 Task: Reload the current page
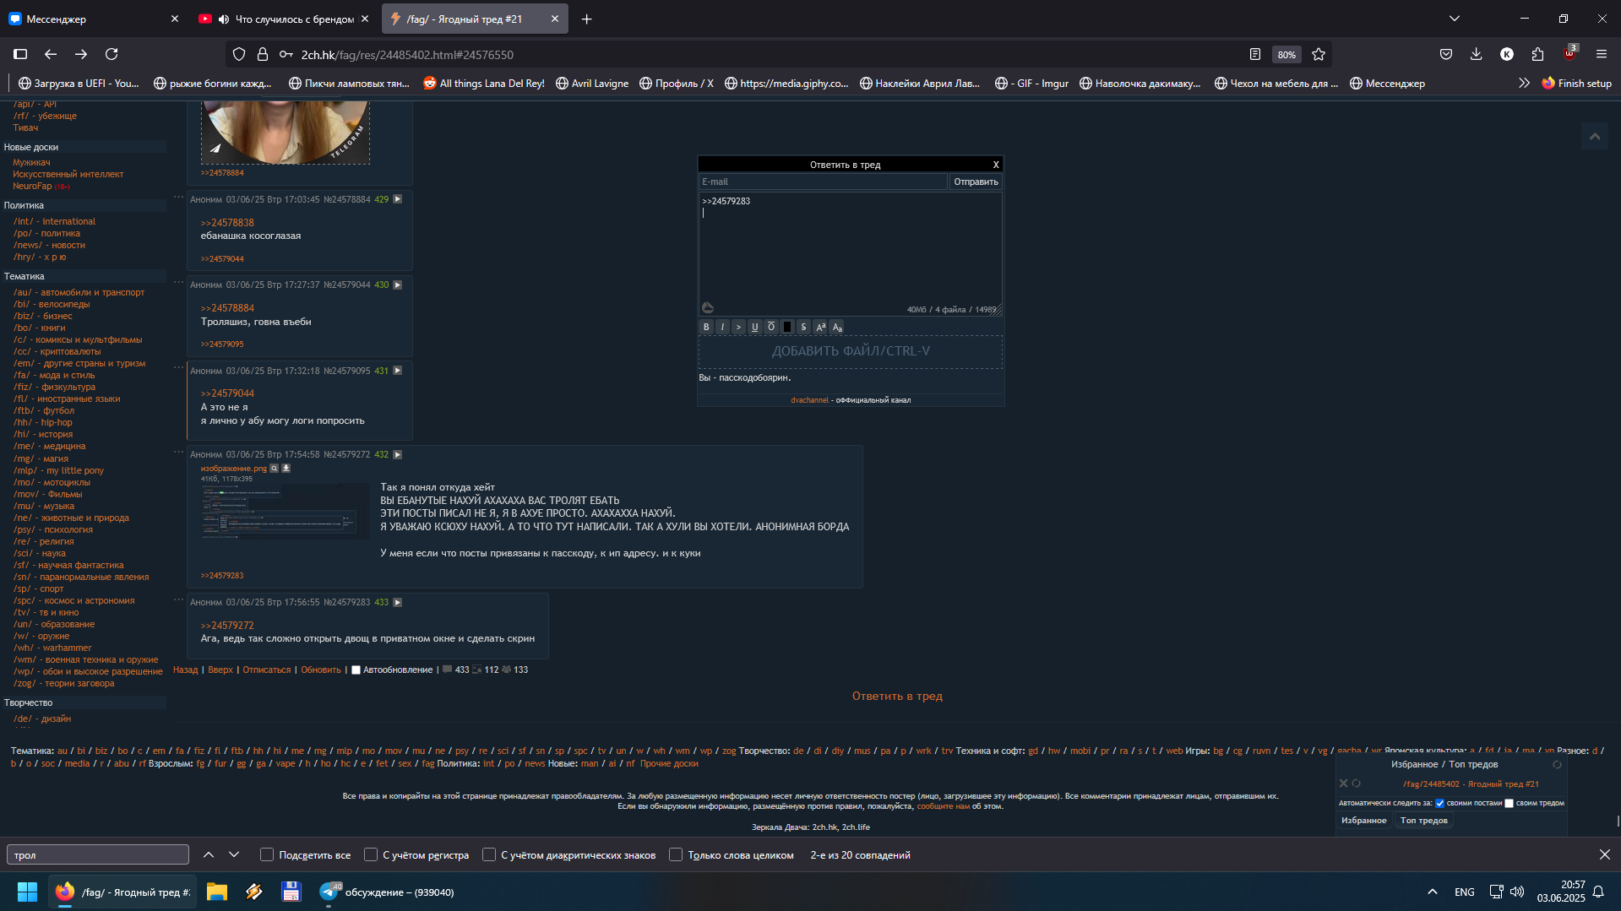click(x=112, y=54)
